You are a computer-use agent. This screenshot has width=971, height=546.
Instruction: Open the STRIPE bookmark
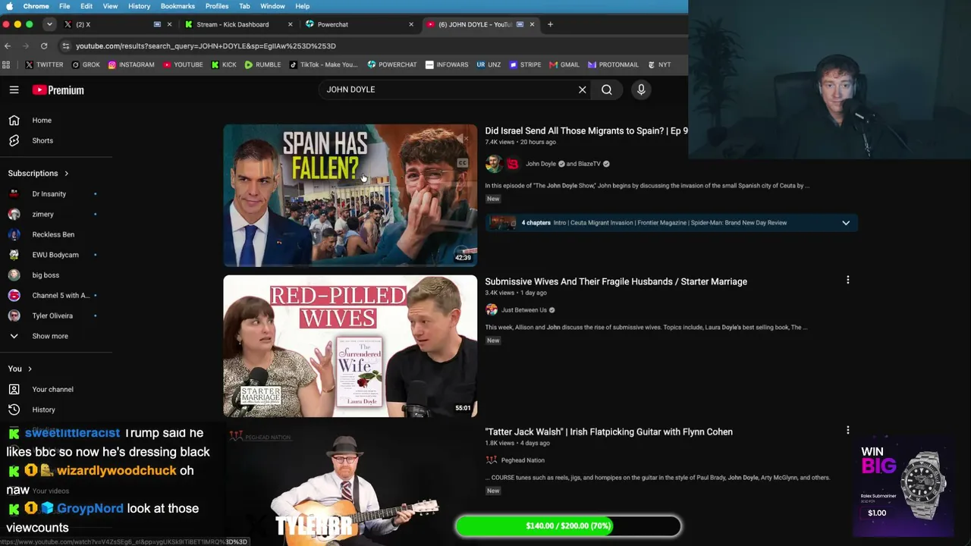tap(525, 64)
